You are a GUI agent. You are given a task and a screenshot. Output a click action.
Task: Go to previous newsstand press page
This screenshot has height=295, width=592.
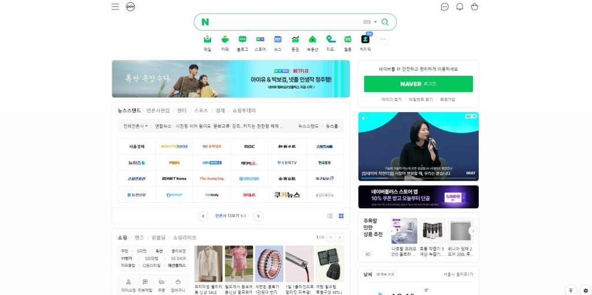coord(203,216)
